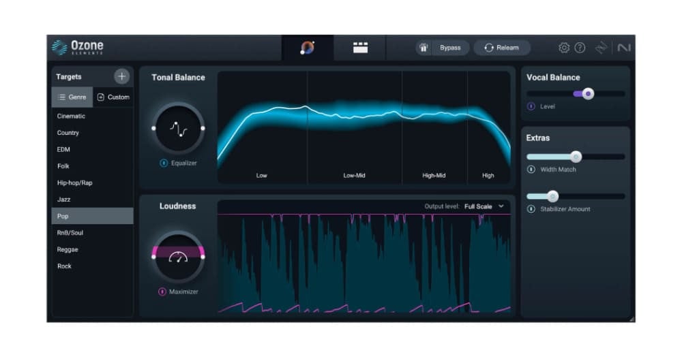Click the Stabilizer Amount slider handle
Viewport: 682px width, 346px height.
coord(552,196)
